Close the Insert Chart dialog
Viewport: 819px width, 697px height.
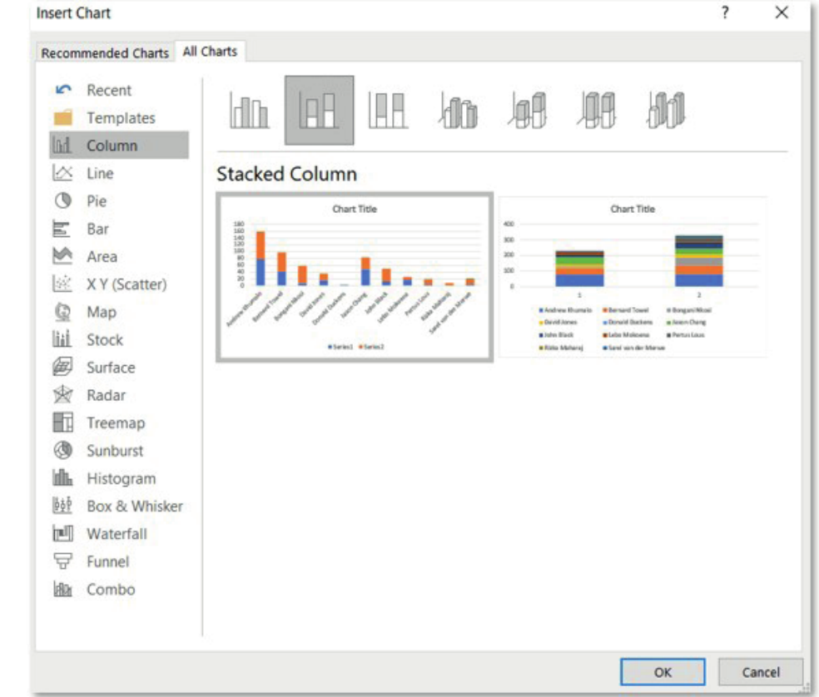[x=782, y=12]
